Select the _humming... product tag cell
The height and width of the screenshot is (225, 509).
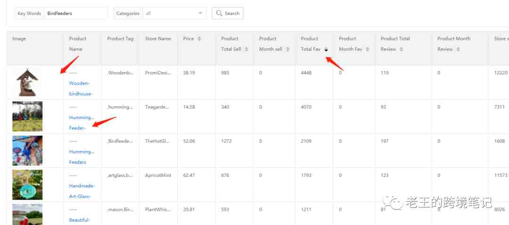coord(120,107)
